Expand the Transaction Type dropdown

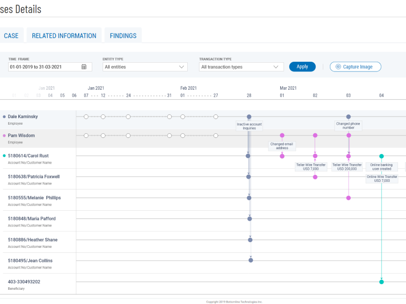pos(241,66)
